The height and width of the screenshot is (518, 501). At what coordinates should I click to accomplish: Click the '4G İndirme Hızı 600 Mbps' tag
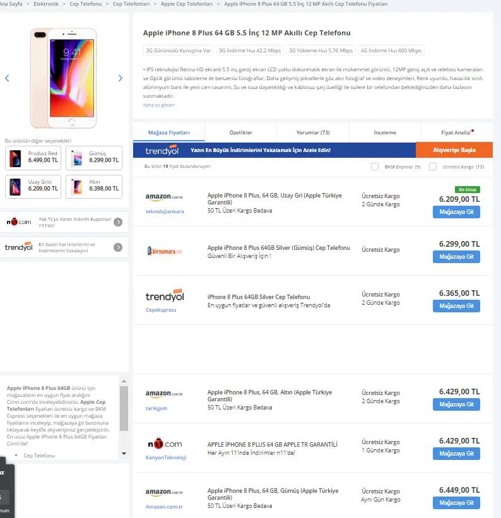[x=391, y=50]
